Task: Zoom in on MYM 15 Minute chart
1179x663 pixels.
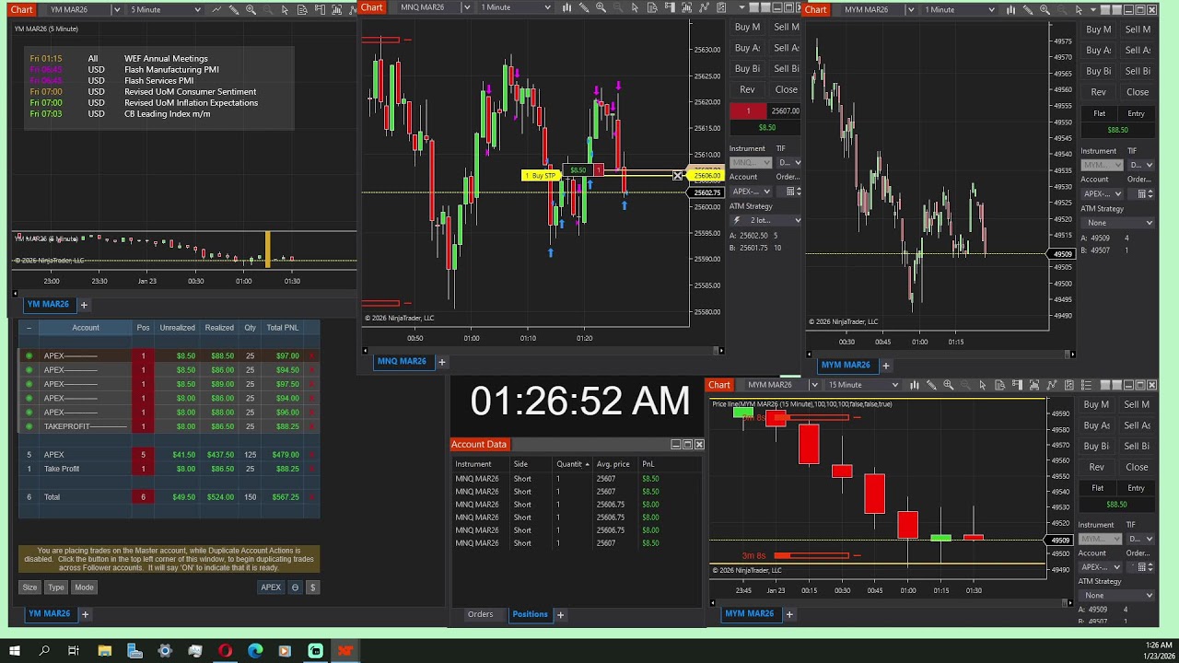Action: tap(948, 385)
